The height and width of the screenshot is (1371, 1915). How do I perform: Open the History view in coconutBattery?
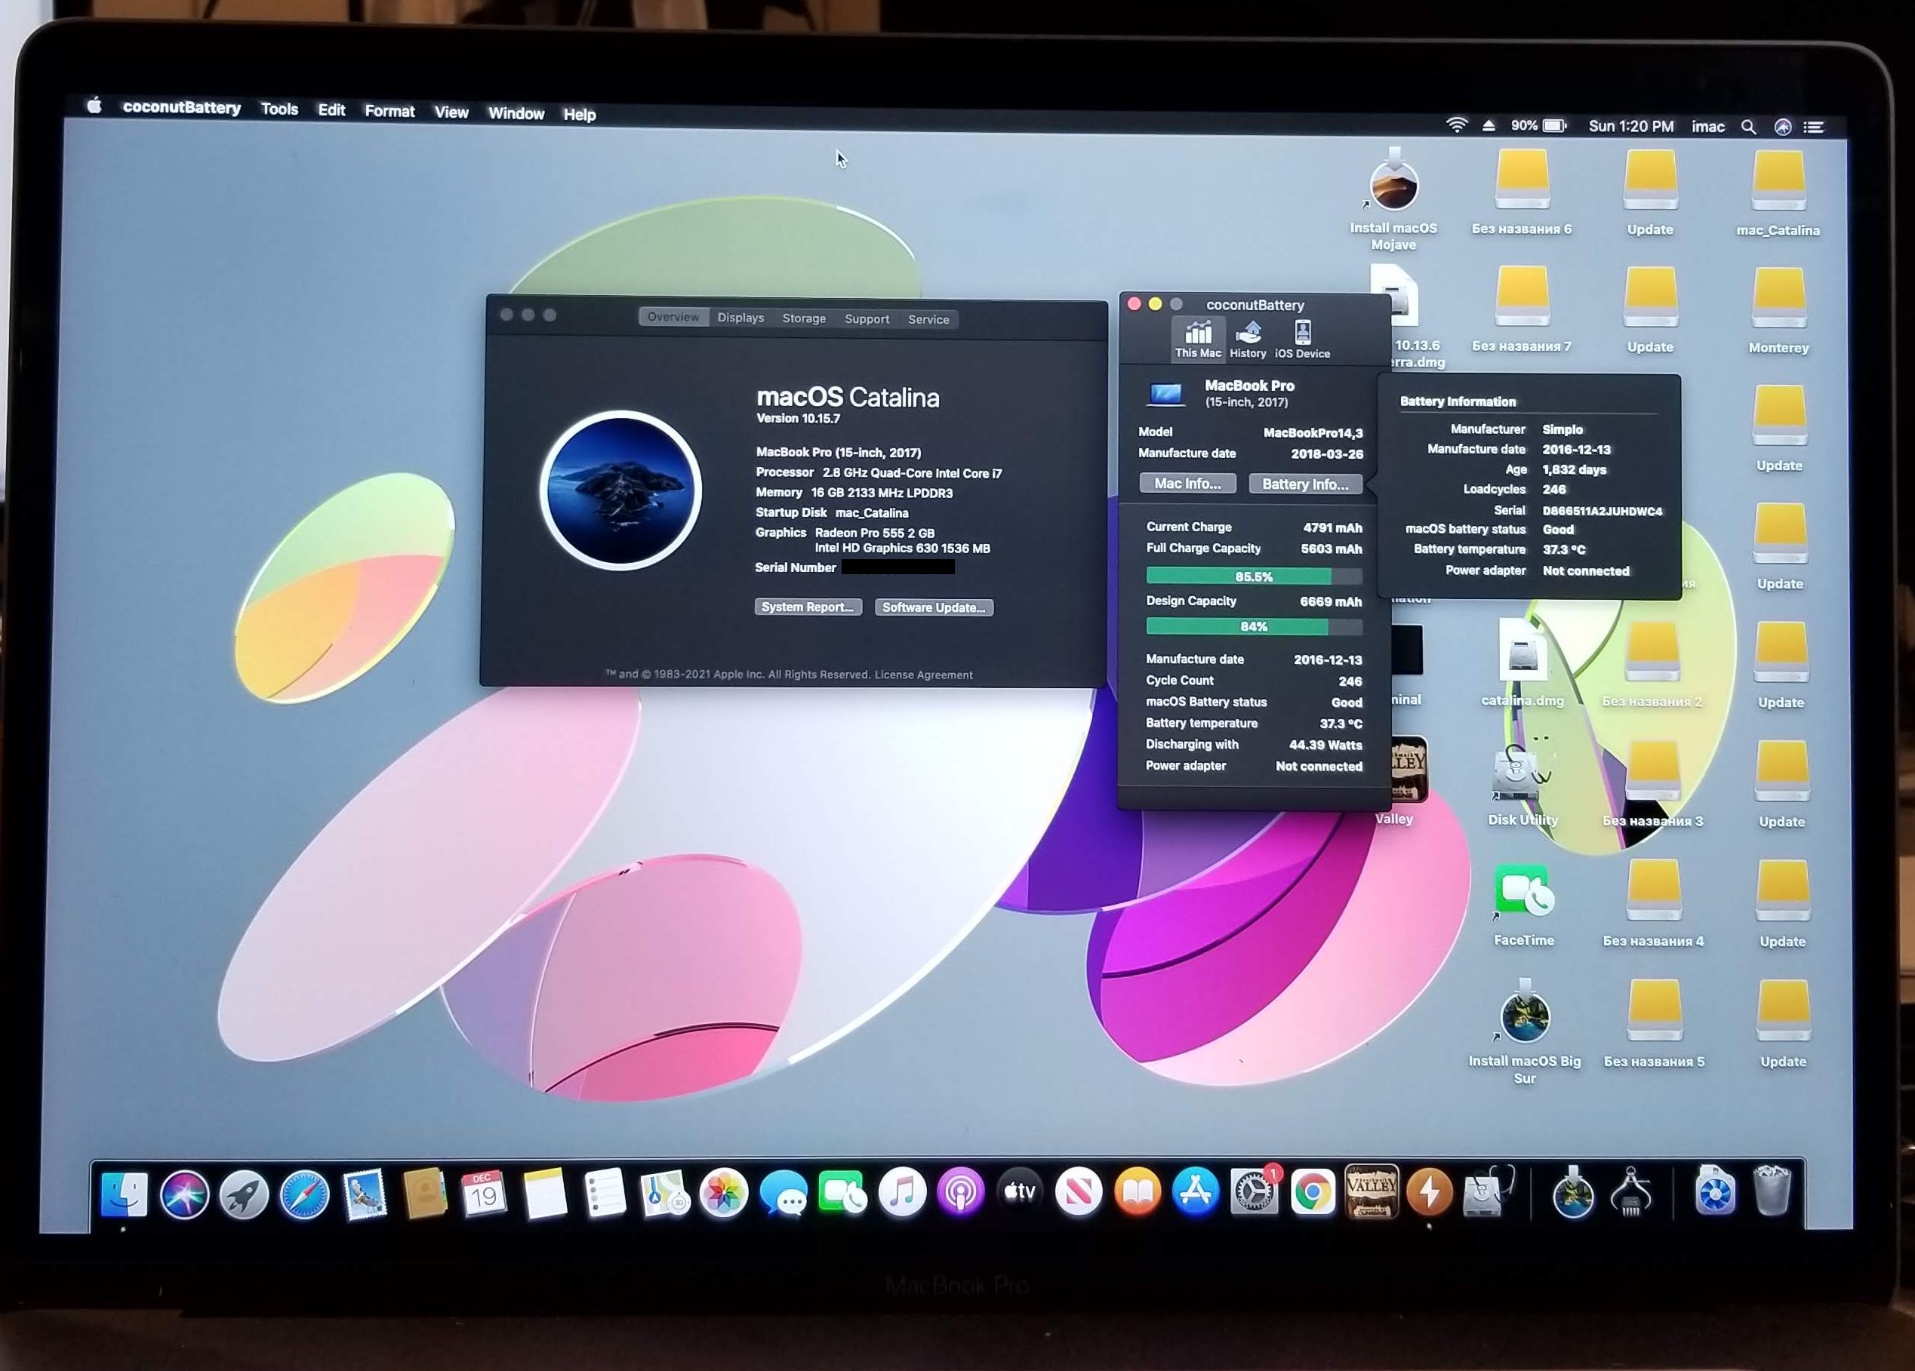[x=1247, y=340]
